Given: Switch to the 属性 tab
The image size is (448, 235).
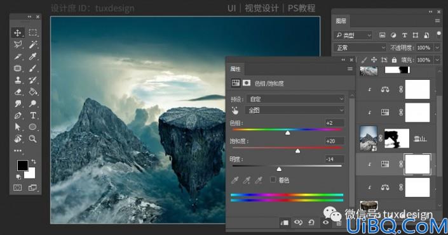Looking at the screenshot, I should click(235, 69).
